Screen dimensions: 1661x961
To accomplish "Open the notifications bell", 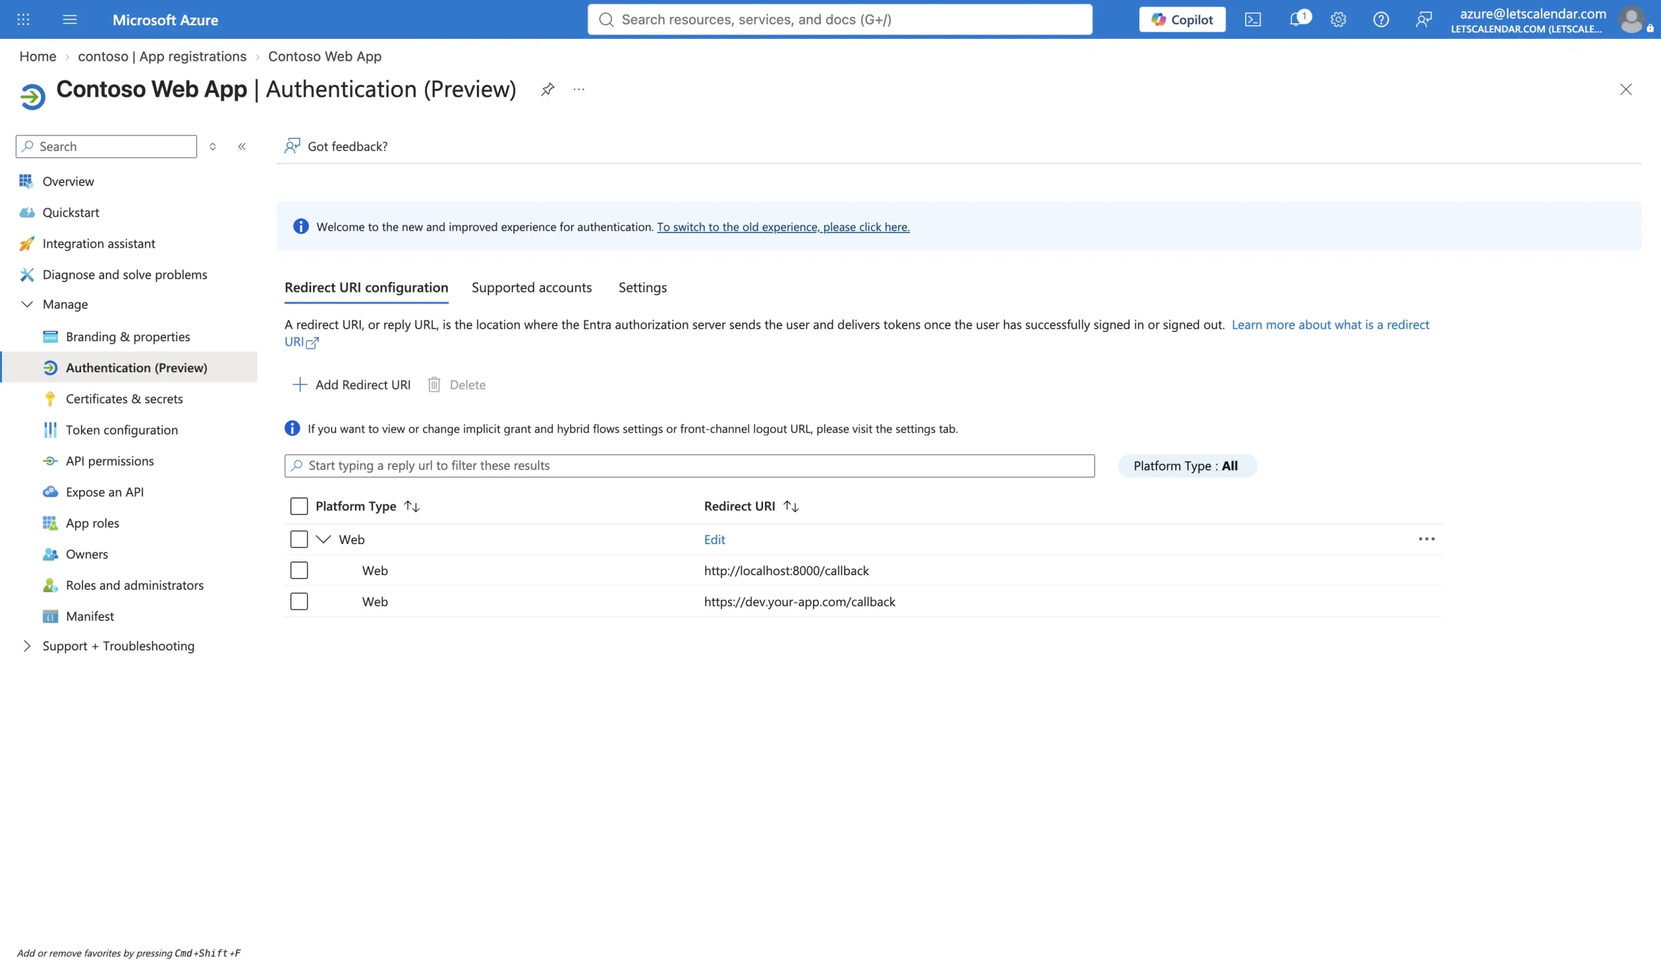I will coord(1296,19).
